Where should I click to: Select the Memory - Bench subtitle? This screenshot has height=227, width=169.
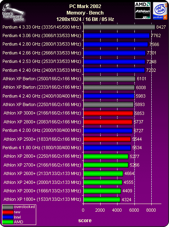tap(85, 13)
